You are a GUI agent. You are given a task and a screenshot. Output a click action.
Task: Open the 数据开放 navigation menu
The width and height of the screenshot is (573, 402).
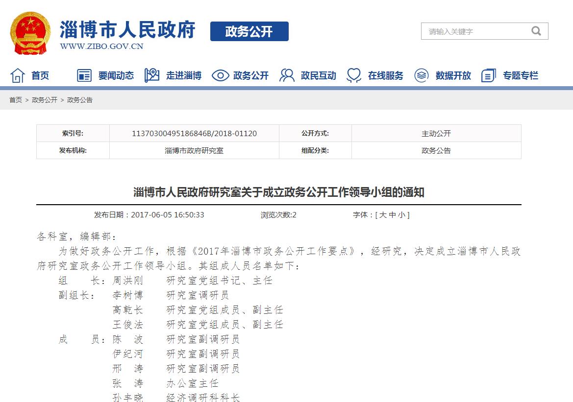tap(453, 75)
